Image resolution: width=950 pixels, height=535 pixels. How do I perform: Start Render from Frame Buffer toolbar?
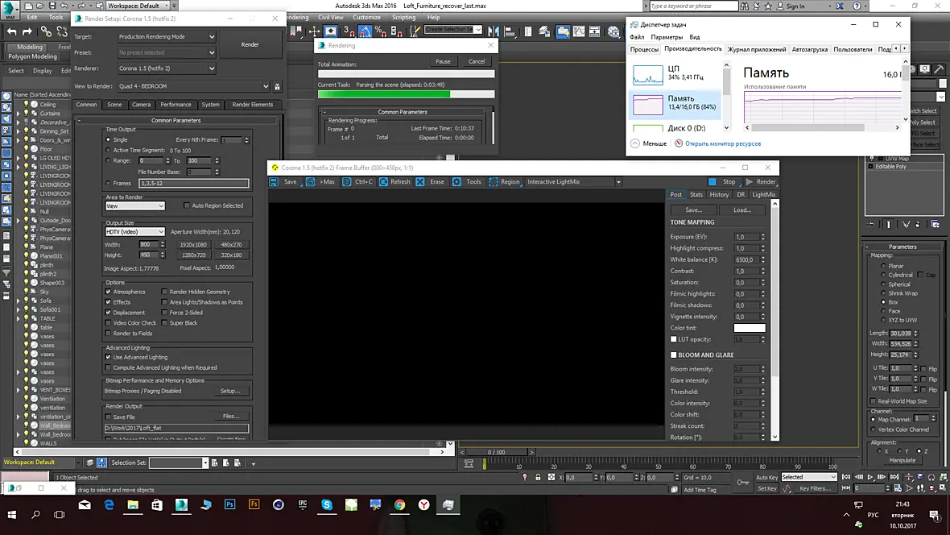pos(760,182)
